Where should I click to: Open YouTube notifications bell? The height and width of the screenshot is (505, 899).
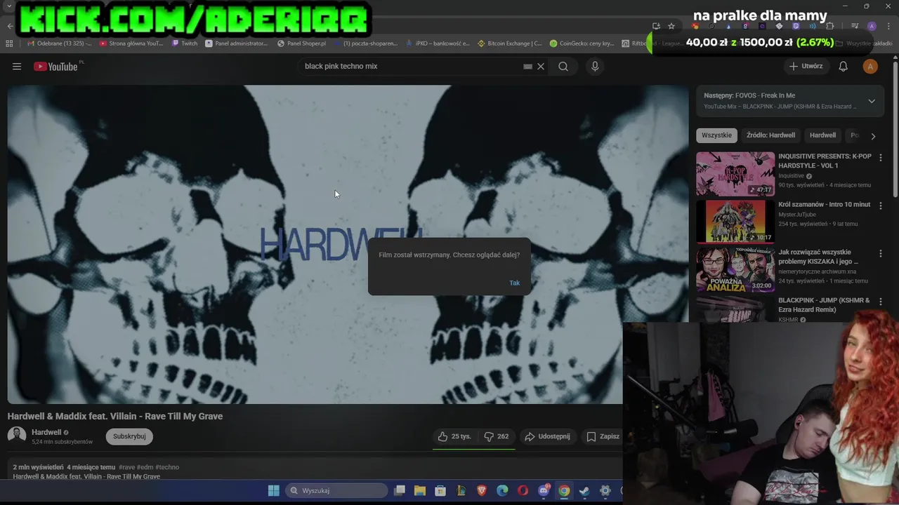843,67
